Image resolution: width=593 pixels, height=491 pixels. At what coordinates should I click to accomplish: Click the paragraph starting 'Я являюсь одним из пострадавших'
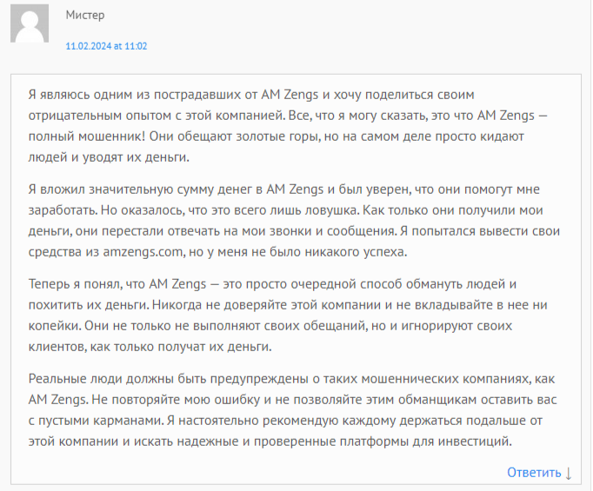288,126
